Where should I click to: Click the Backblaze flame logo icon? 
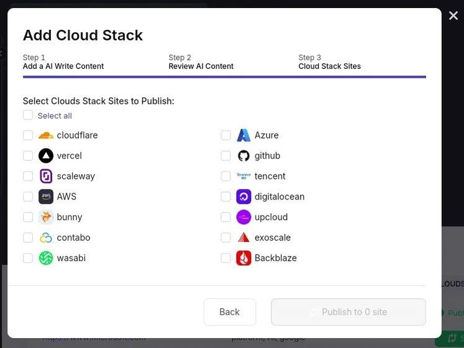pos(243,258)
